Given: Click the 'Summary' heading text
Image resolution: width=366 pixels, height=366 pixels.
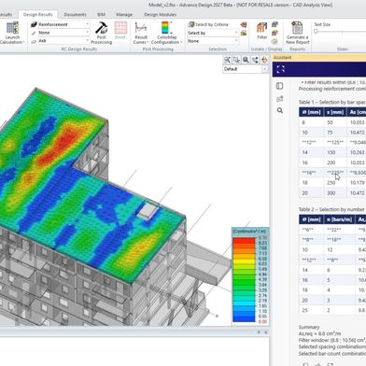Looking at the screenshot, I should (x=309, y=327).
